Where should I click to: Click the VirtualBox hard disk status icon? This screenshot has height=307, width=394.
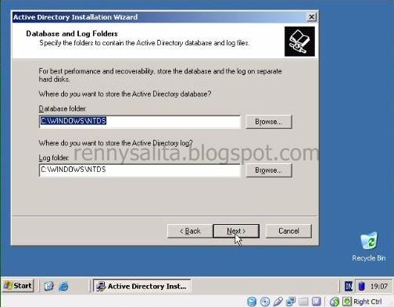(252, 302)
